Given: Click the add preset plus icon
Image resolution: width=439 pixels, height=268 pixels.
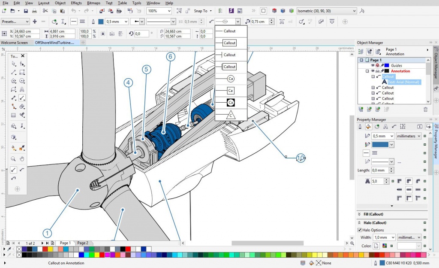Looking at the screenshot, I should pos(35,21).
